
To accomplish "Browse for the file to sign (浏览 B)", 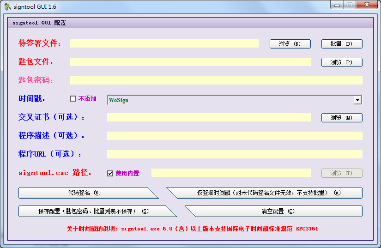I will tap(290, 44).
